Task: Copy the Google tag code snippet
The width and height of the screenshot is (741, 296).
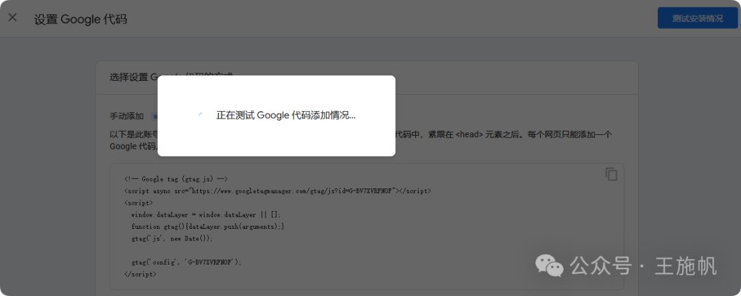Action: tap(611, 174)
